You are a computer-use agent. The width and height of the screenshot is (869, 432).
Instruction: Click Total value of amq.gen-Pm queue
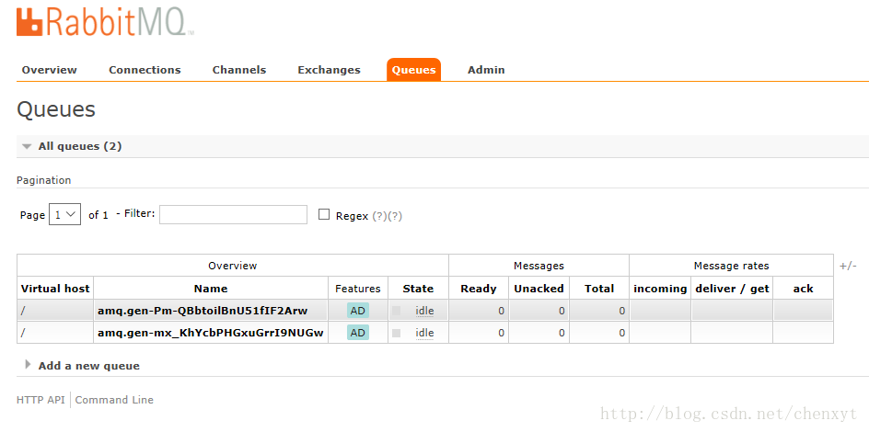click(x=621, y=312)
